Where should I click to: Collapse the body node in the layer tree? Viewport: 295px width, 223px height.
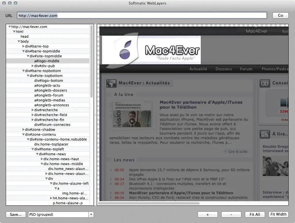point(19,41)
